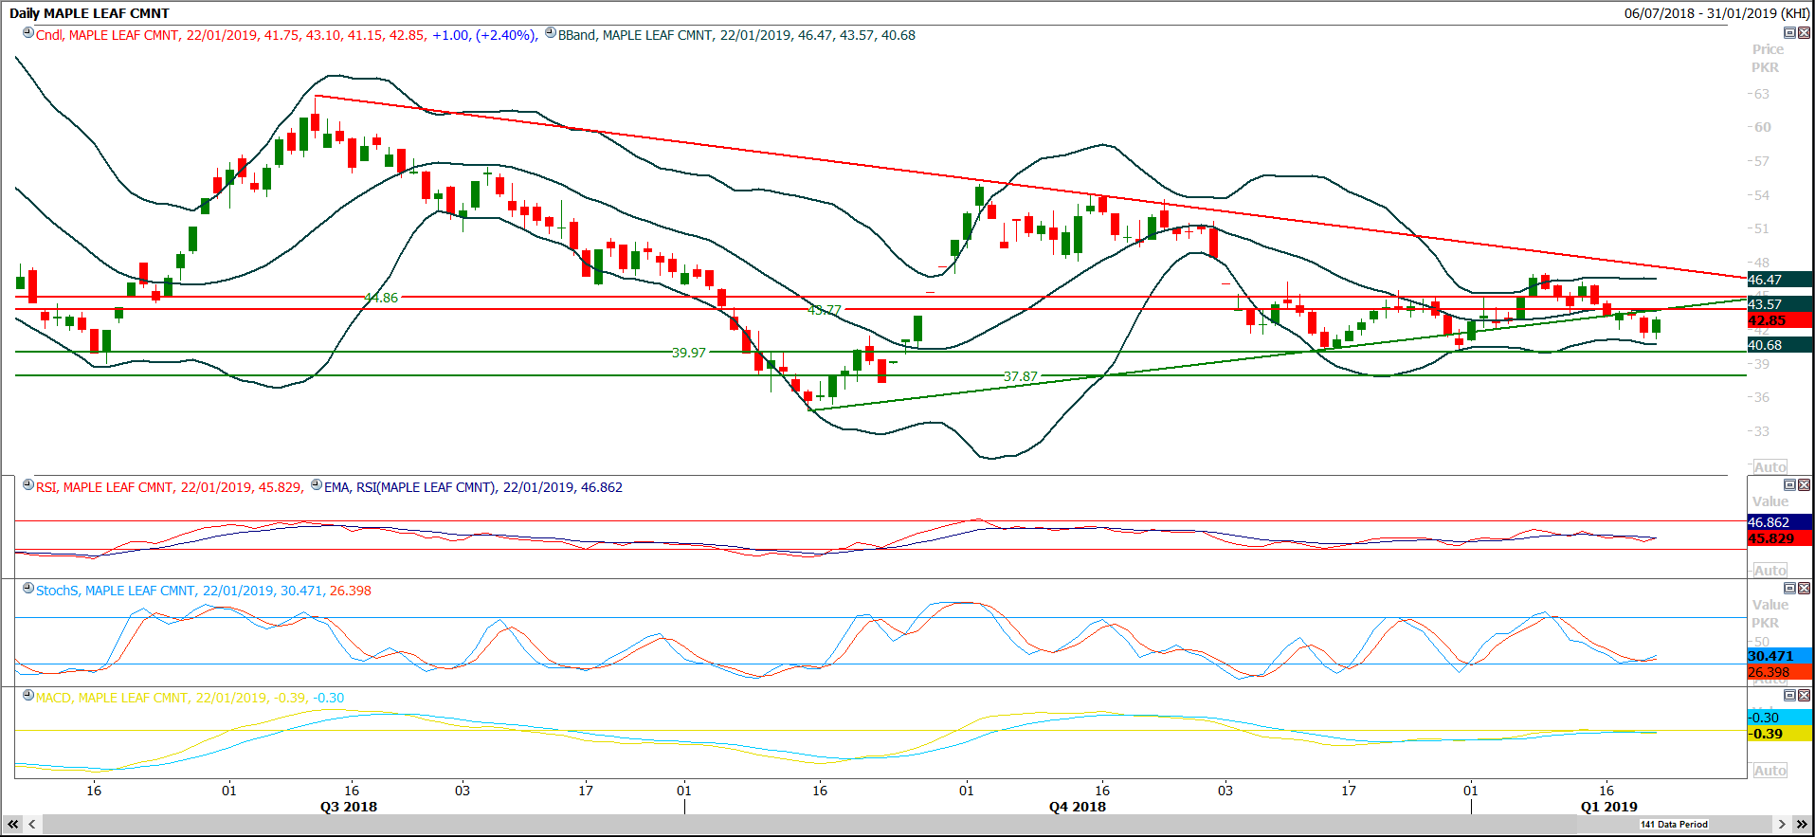The image size is (1815, 837).
Task: Click Auto scale button on RSI pane
Action: 1770,570
